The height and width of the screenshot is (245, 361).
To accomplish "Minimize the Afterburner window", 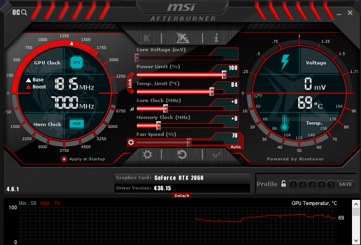I will pos(339,14).
